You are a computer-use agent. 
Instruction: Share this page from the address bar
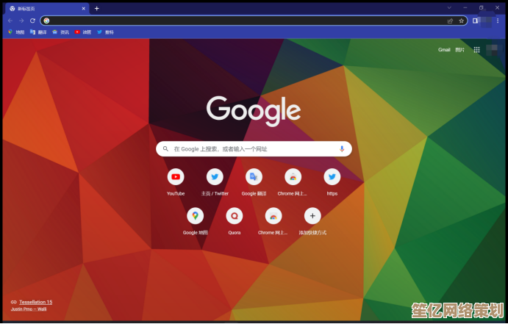point(450,21)
